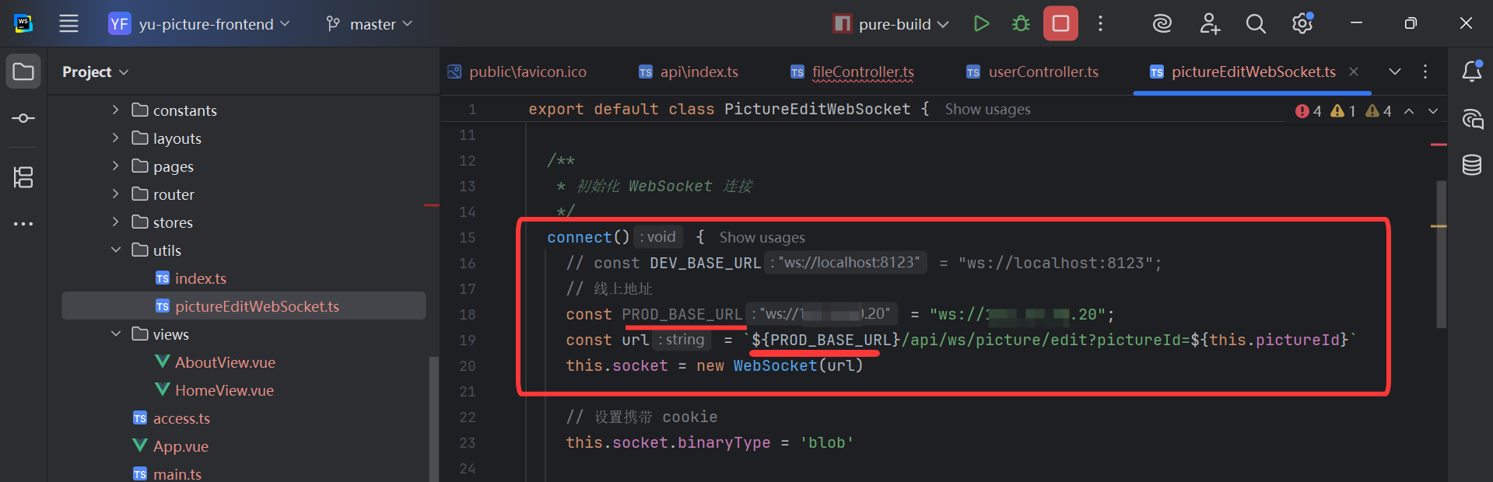Open the Search Everywhere magnifier
The width and height of the screenshot is (1493, 482).
pyautogui.click(x=1255, y=24)
